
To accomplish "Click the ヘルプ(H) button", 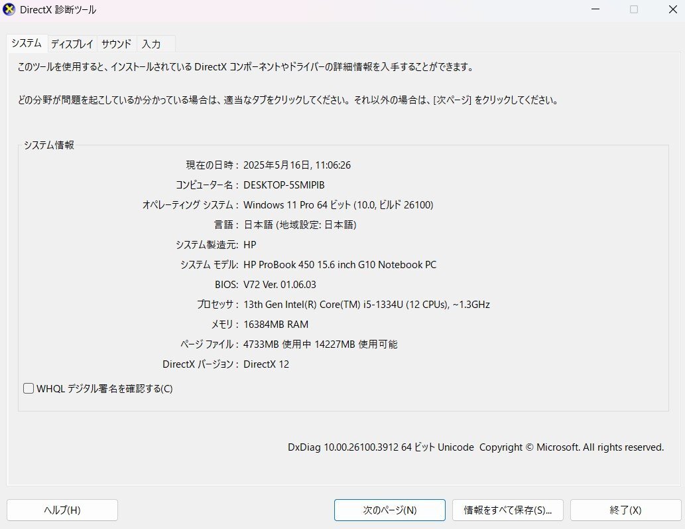I will pos(62,510).
